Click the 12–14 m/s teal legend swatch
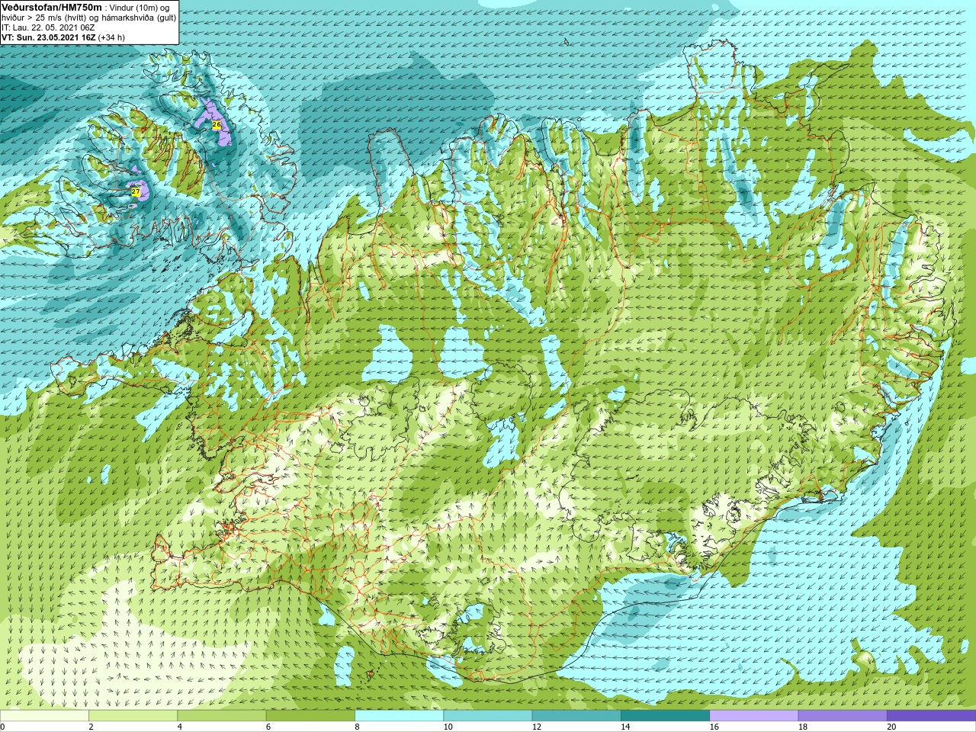The image size is (976, 732). point(576,716)
